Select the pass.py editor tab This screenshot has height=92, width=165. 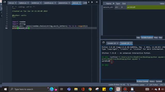tap(75, 3)
